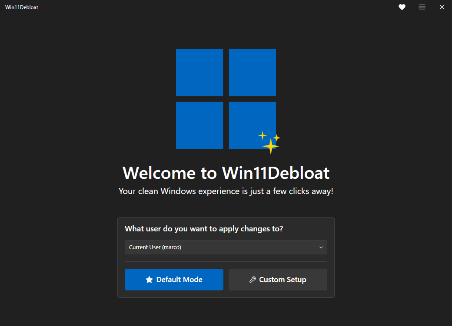The width and height of the screenshot is (452, 326).
Task: Close the Win11Debloat window
Action: point(442,7)
